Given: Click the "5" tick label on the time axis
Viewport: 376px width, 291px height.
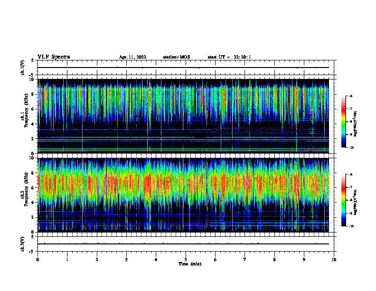Looking at the screenshot, I should [186, 260].
